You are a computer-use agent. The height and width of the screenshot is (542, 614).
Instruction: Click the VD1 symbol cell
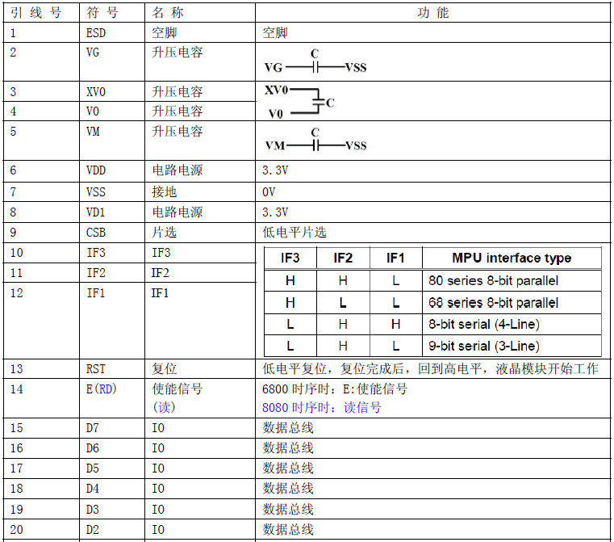coord(96,212)
